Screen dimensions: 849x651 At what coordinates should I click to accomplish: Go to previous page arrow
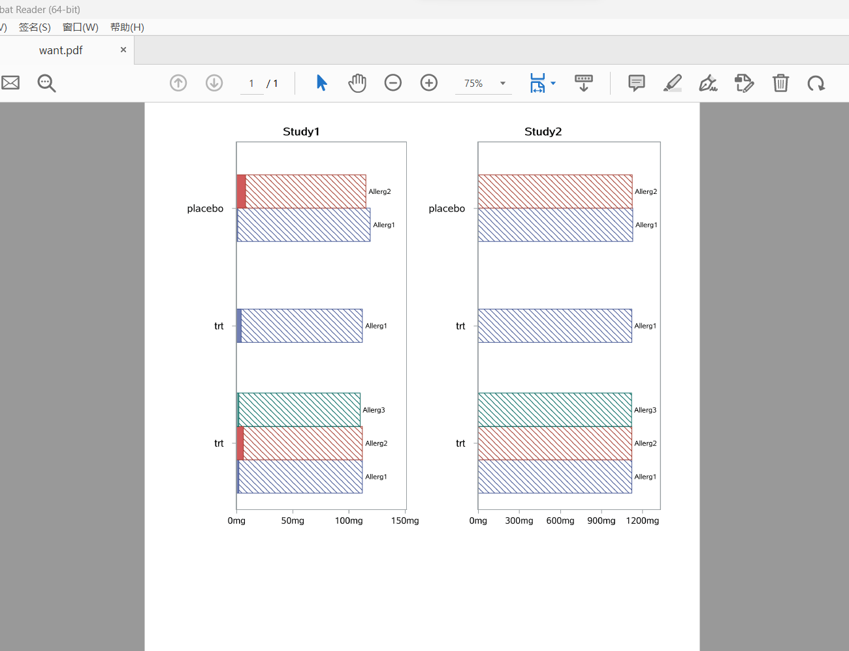(x=178, y=83)
